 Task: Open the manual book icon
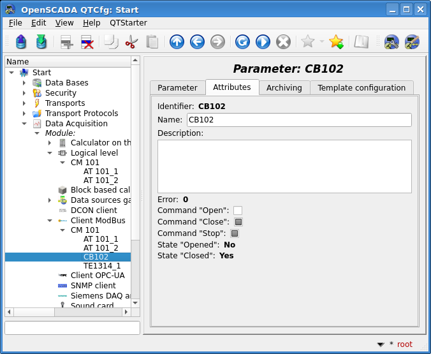pos(362,42)
